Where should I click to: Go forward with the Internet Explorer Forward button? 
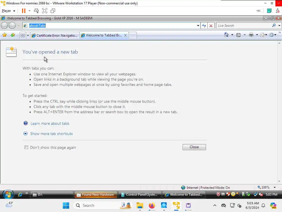coord(12,26)
